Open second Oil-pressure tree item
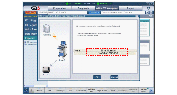177x95 pixels. click(31, 44)
